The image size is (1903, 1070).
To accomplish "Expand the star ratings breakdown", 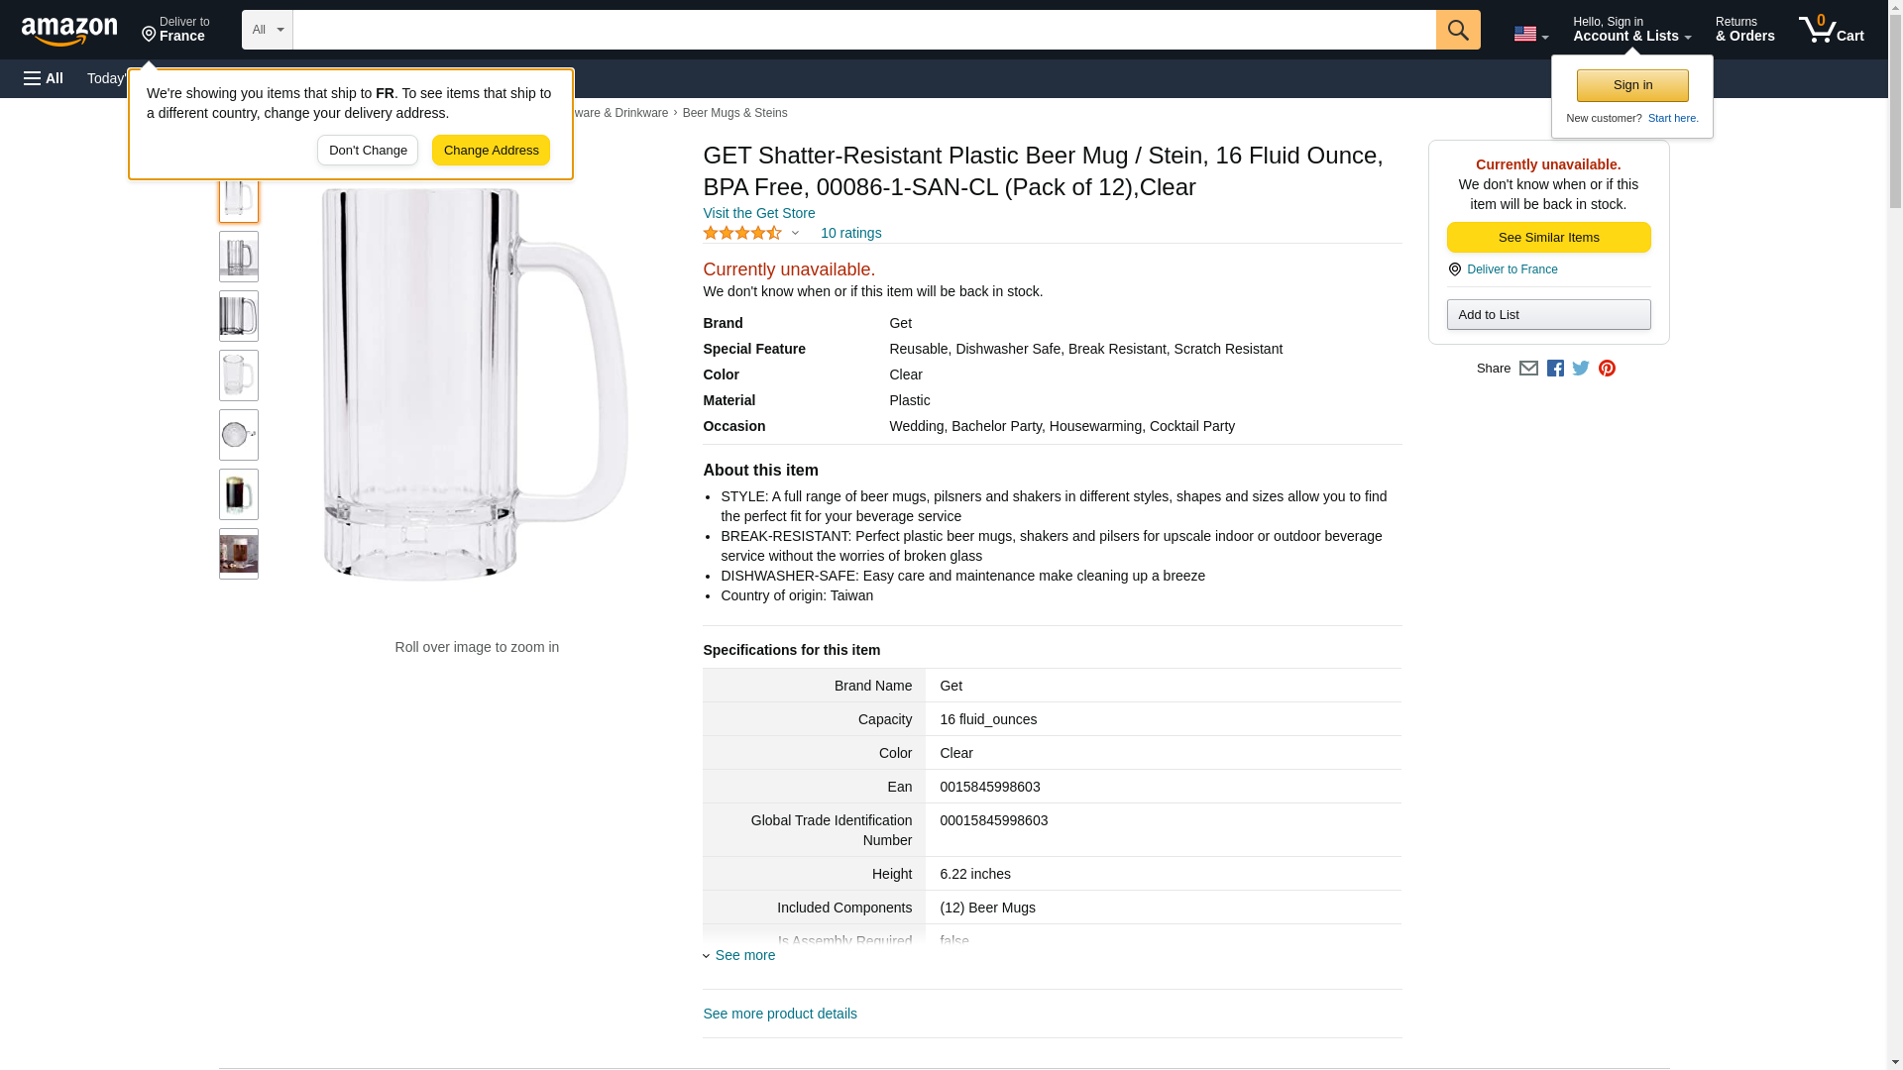I will click(x=751, y=234).
